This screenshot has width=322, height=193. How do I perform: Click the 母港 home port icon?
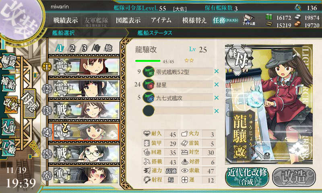(x=30, y=103)
